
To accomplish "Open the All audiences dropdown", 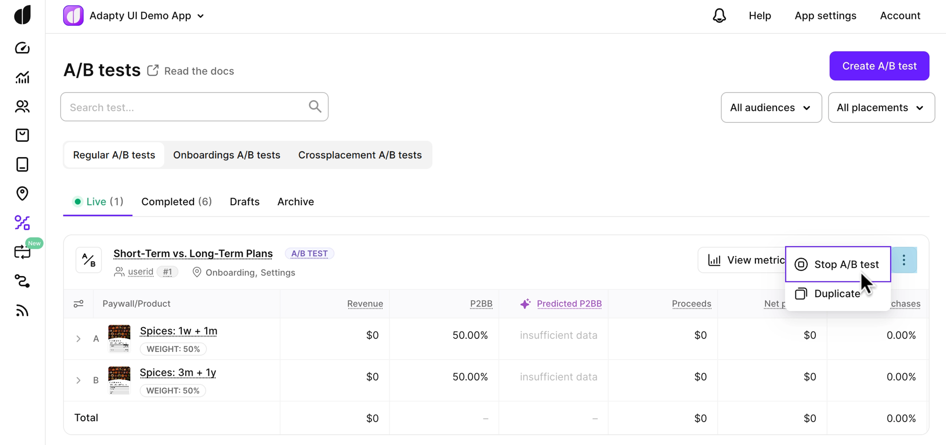I will tap(771, 108).
